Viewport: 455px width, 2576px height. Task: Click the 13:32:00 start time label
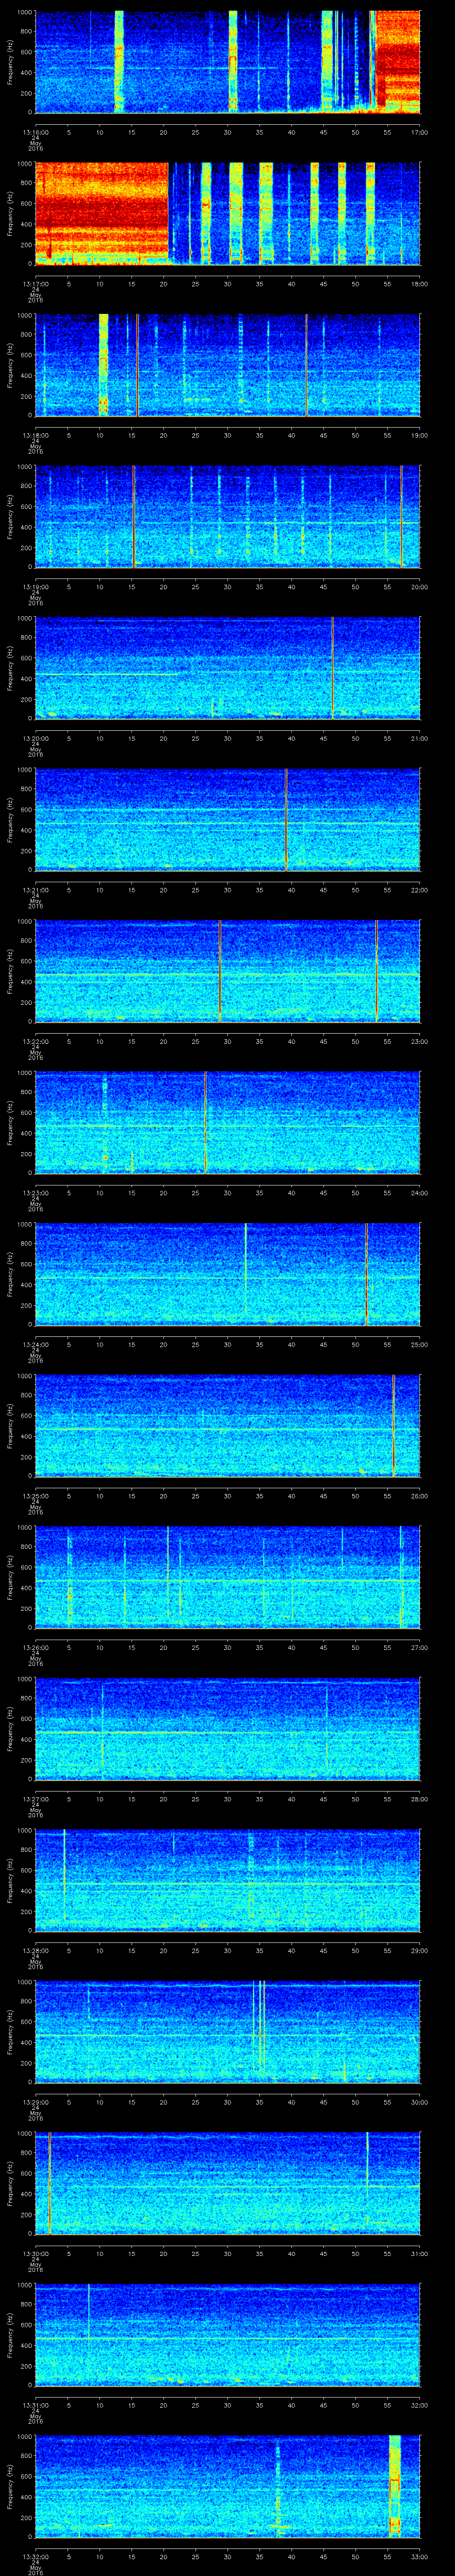tap(35, 2556)
